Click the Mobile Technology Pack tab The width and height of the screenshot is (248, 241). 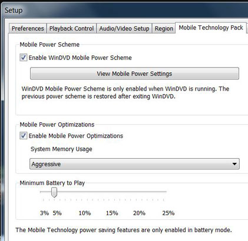click(x=211, y=28)
